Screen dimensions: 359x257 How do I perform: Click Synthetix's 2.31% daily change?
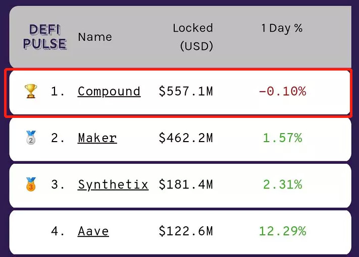[x=282, y=185]
